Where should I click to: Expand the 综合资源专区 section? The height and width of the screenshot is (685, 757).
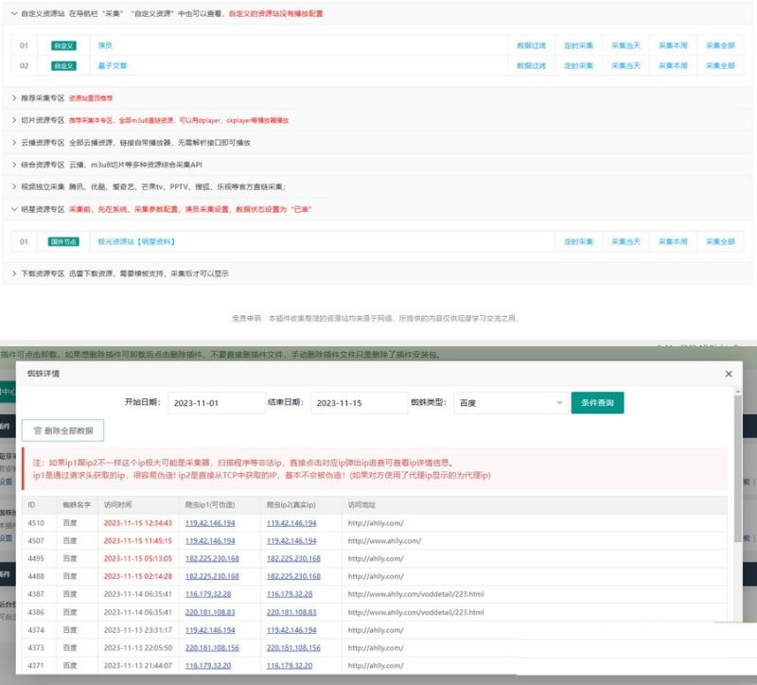click(x=14, y=165)
